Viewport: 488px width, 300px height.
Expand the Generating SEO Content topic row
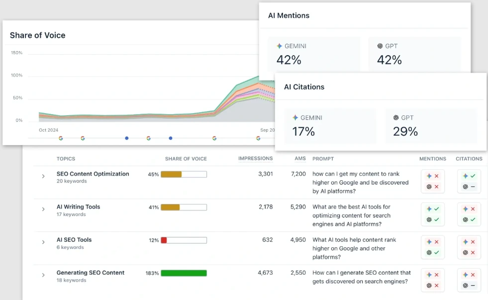(x=43, y=275)
